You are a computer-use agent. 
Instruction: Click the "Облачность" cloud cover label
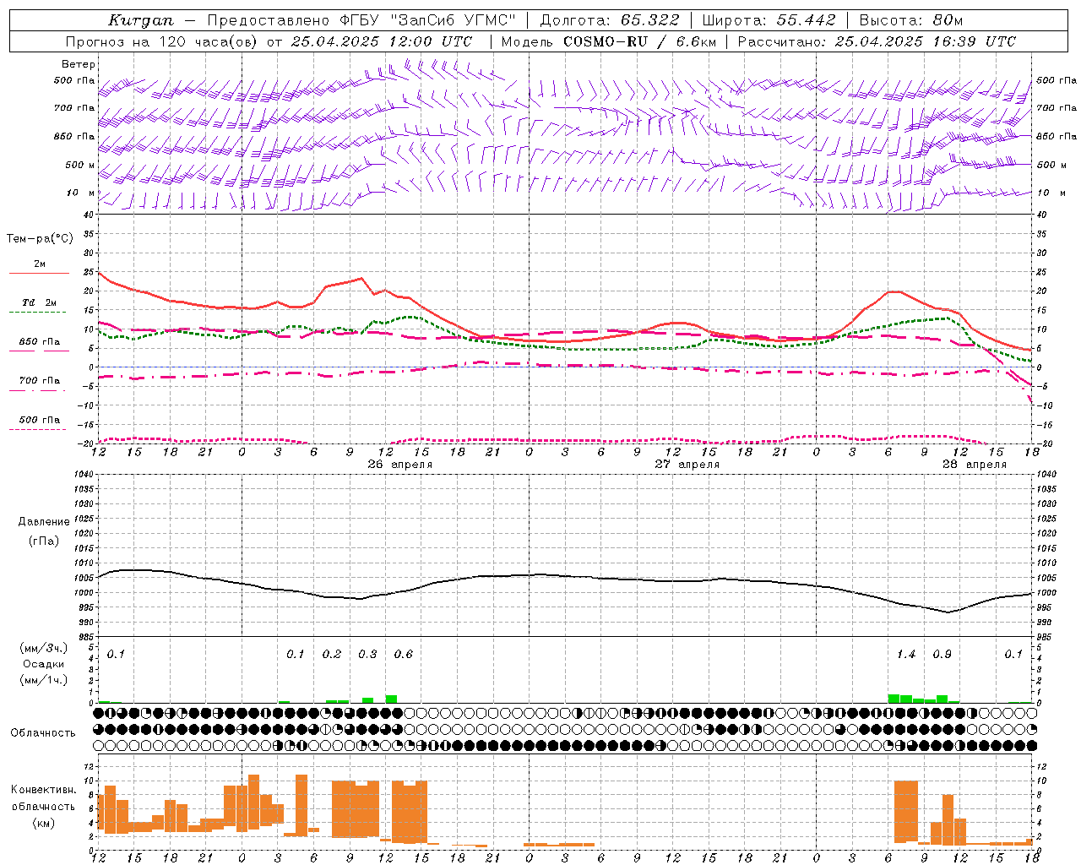pyautogui.click(x=43, y=732)
